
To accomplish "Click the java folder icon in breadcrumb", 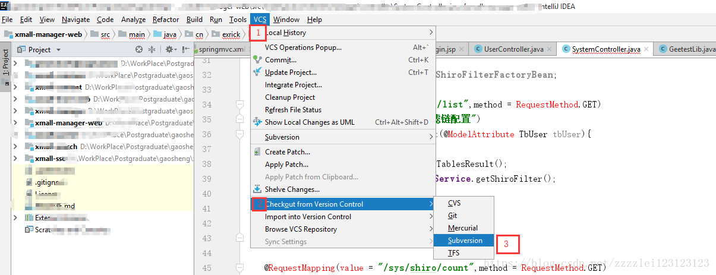I will point(157,34).
